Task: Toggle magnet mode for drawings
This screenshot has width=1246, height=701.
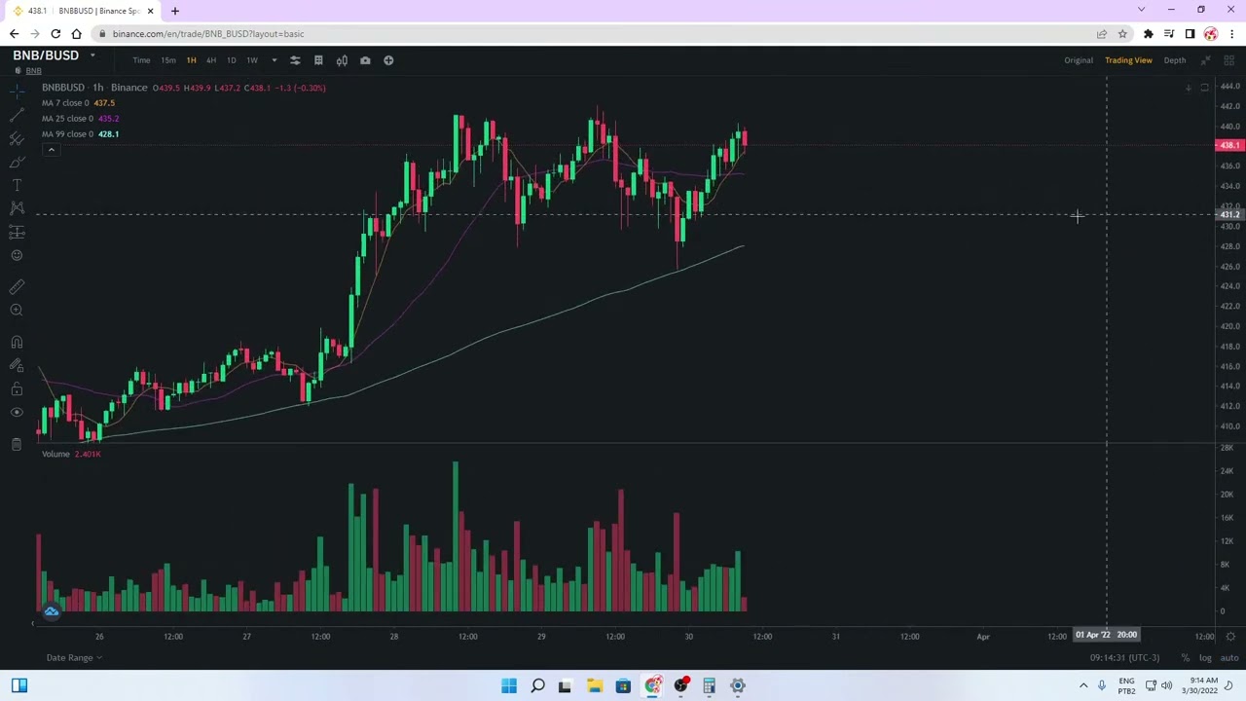Action: (17, 342)
